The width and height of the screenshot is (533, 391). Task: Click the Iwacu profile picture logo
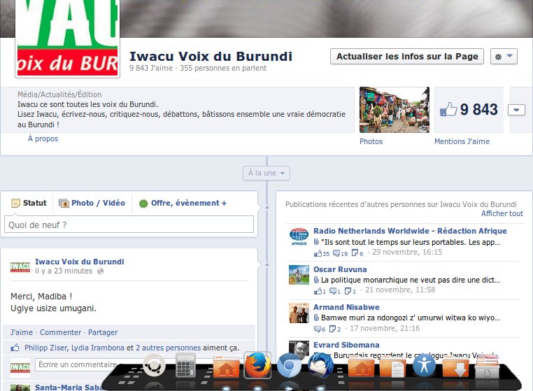click(68, 38)
